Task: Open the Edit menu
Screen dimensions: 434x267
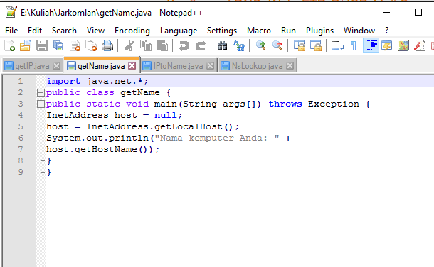Action: tap(35, 31)
